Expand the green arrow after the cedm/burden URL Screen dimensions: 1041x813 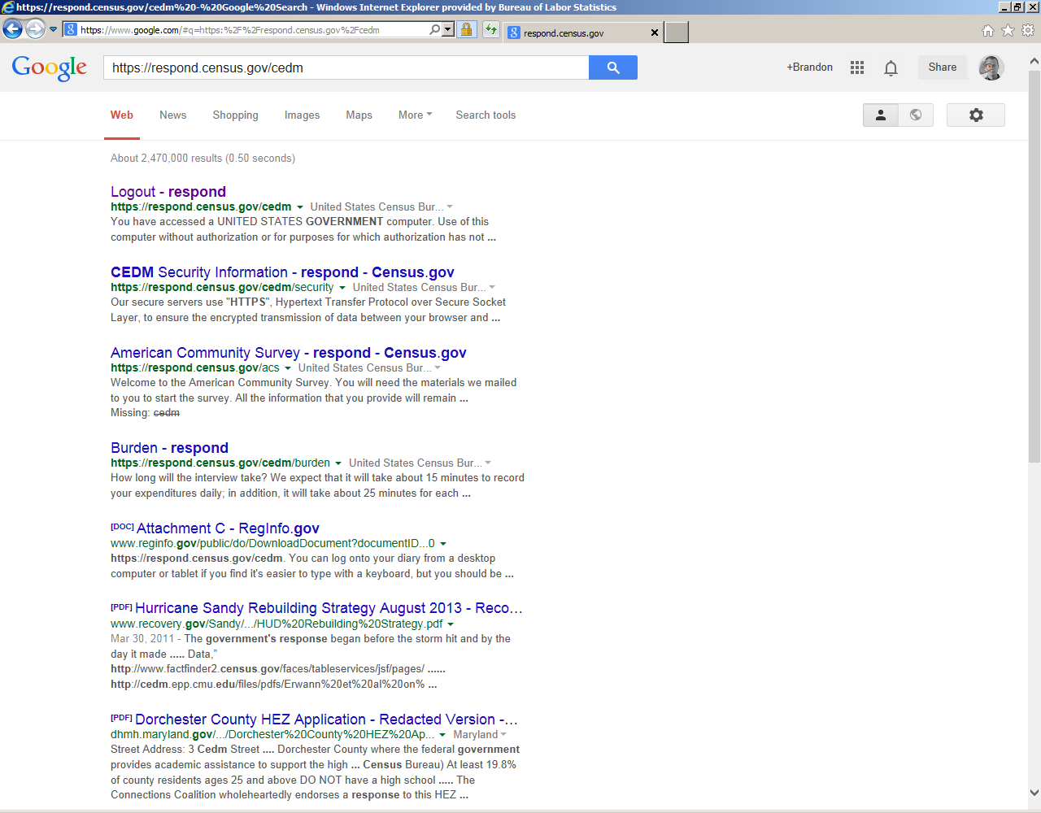click(338, 463)
